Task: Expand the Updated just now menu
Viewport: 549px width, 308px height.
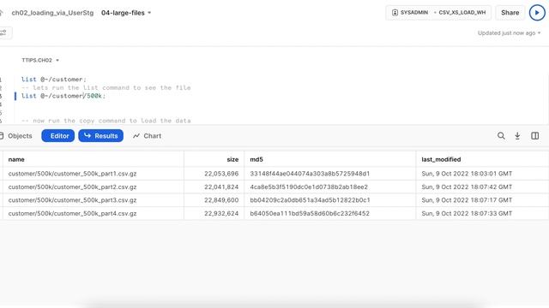Action: pos(509,33)
